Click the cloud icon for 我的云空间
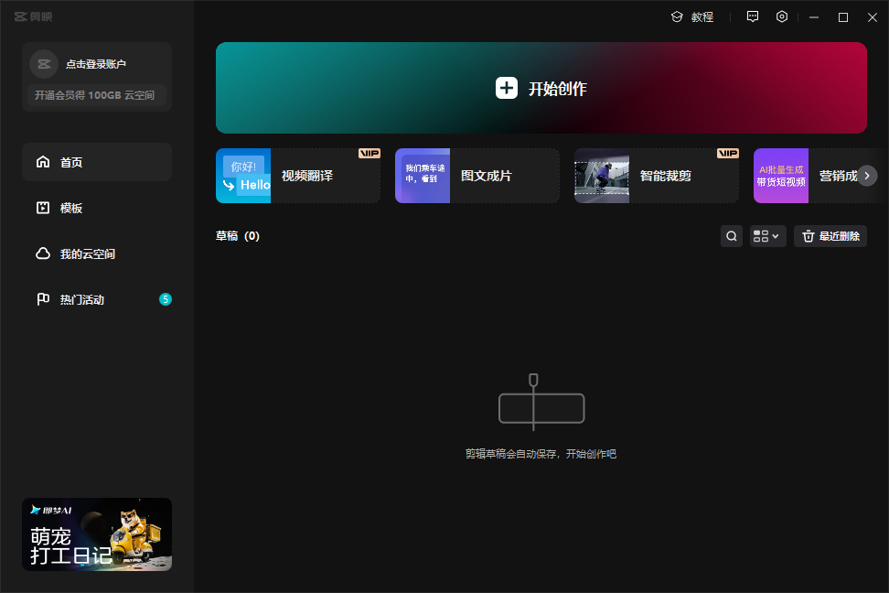 (x=43, y=253)
